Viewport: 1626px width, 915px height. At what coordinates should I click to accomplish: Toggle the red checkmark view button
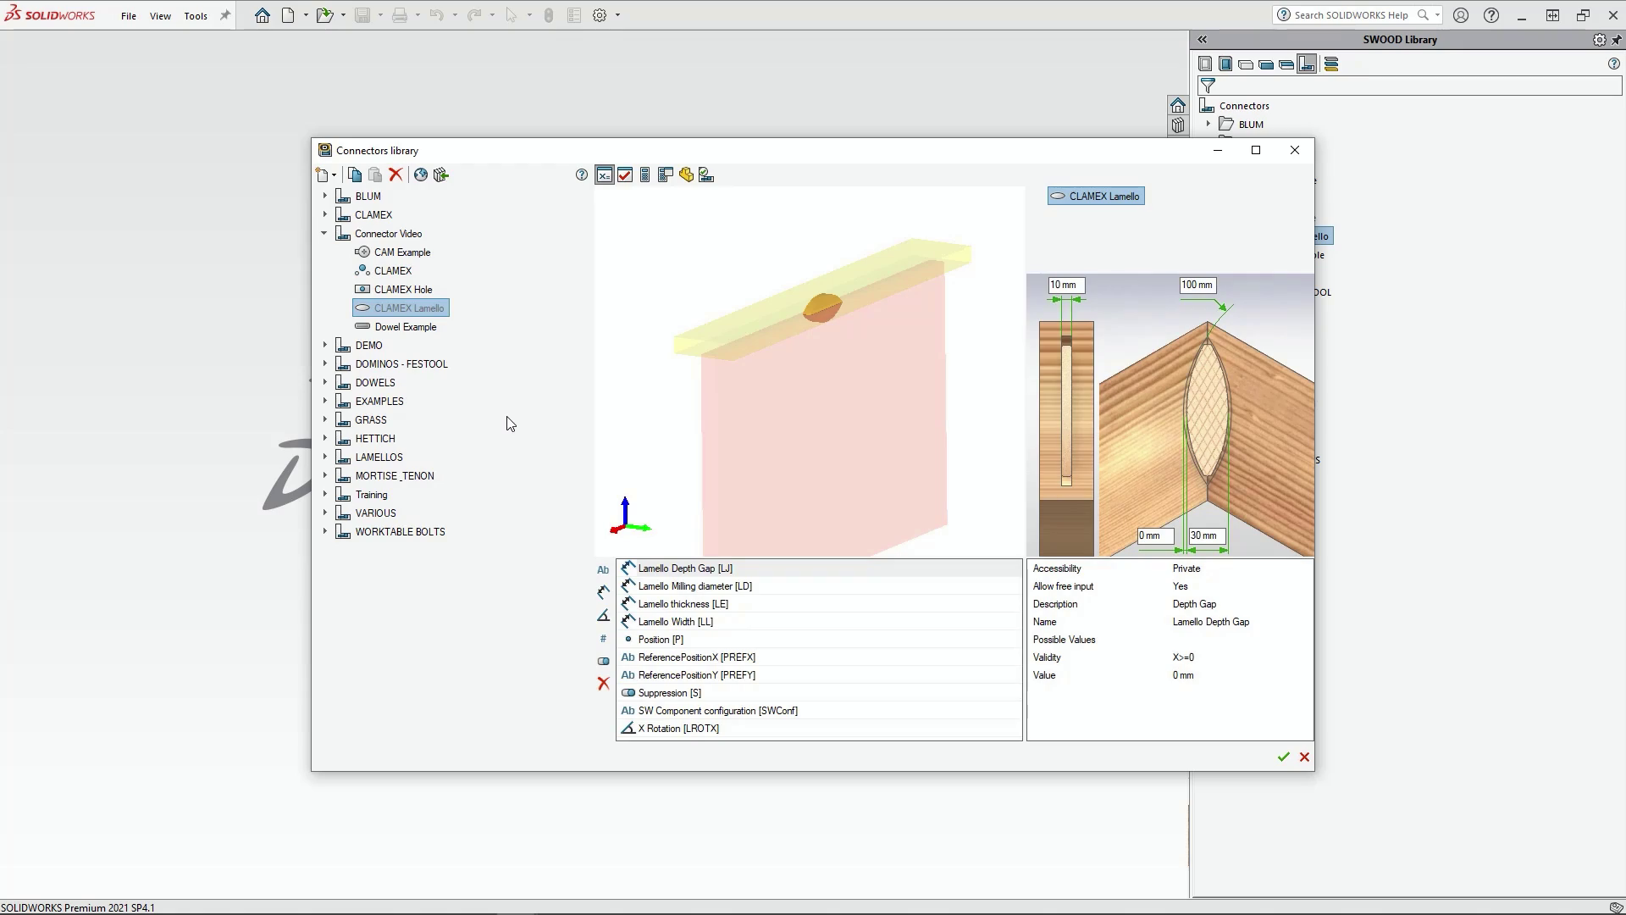(625, 175)
